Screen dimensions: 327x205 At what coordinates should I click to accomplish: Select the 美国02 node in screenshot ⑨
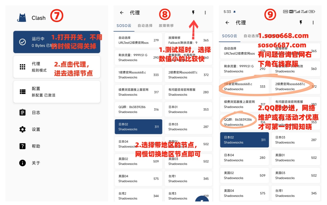[244, 175]
